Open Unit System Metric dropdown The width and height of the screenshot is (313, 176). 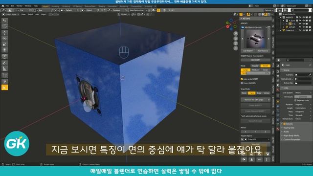[303, 93]
